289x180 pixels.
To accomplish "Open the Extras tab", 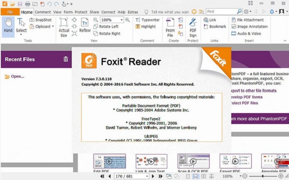I will click(133, 12).
